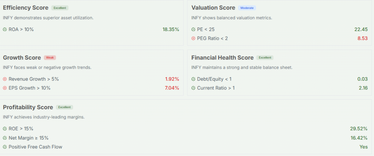
Task: Click the Moderate badge next to Valuation Score
Action: (x=247, y=8)
